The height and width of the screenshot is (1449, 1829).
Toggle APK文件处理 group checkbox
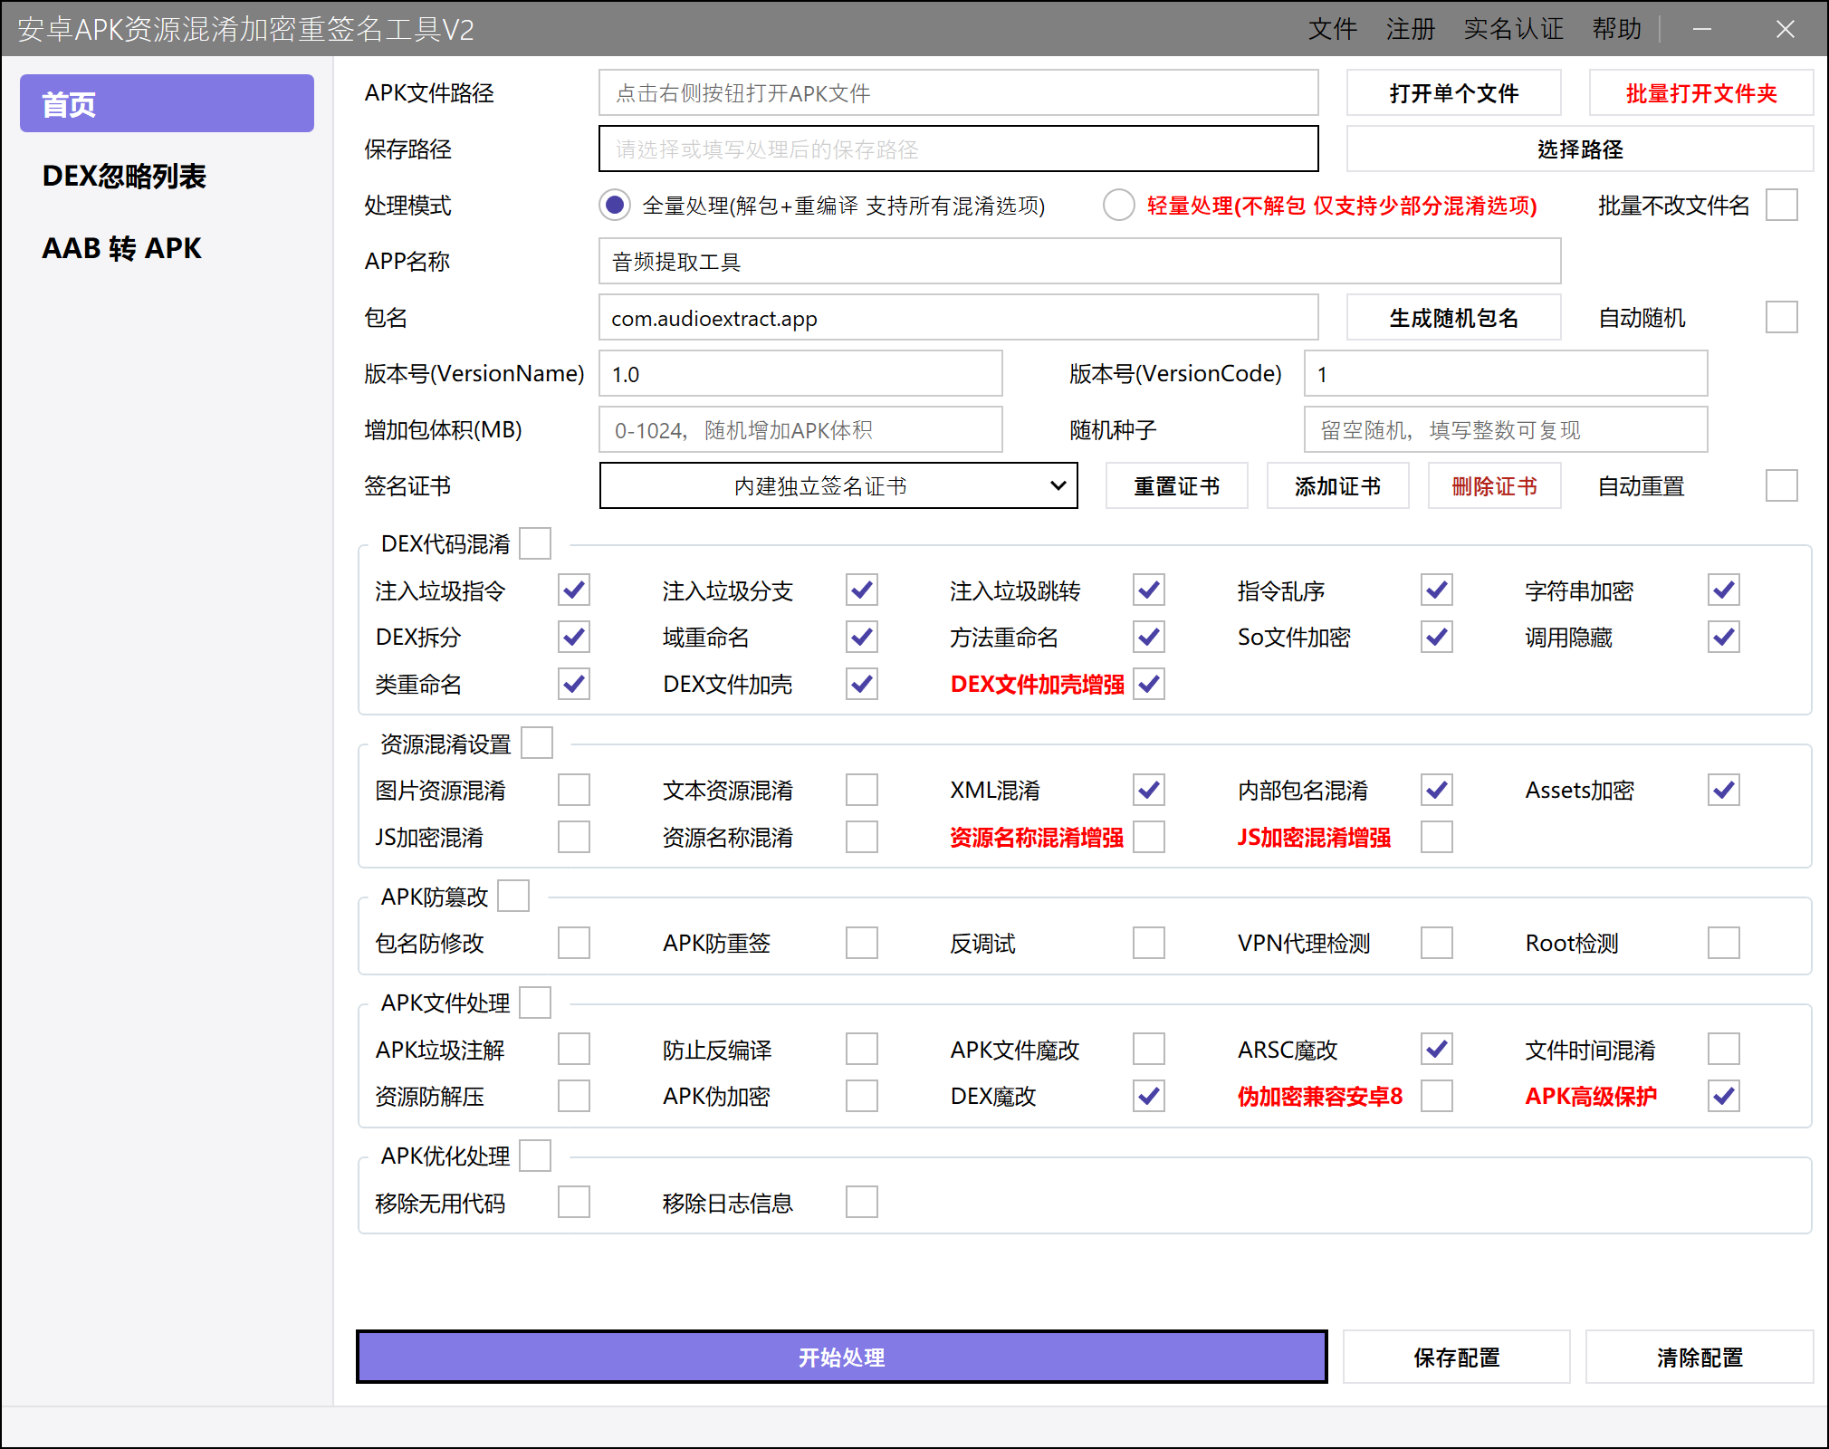pos(534,1003)
